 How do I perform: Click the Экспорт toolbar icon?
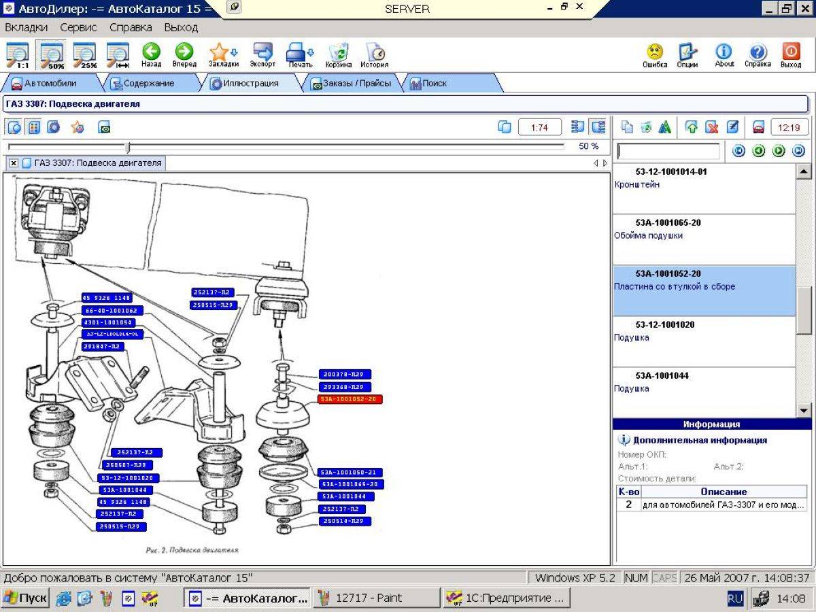pyautogui.click(x=262, y=55)
